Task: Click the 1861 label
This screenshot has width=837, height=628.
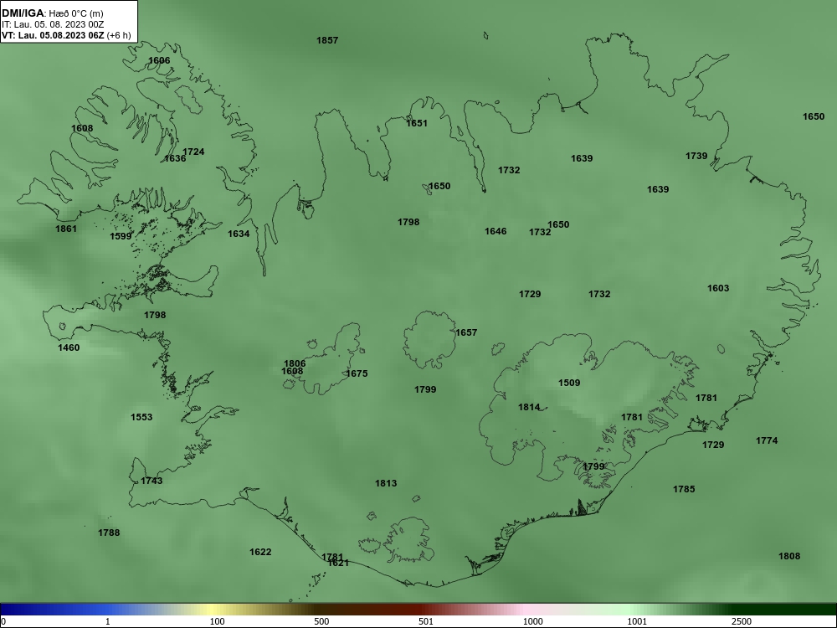Action: 66,229
